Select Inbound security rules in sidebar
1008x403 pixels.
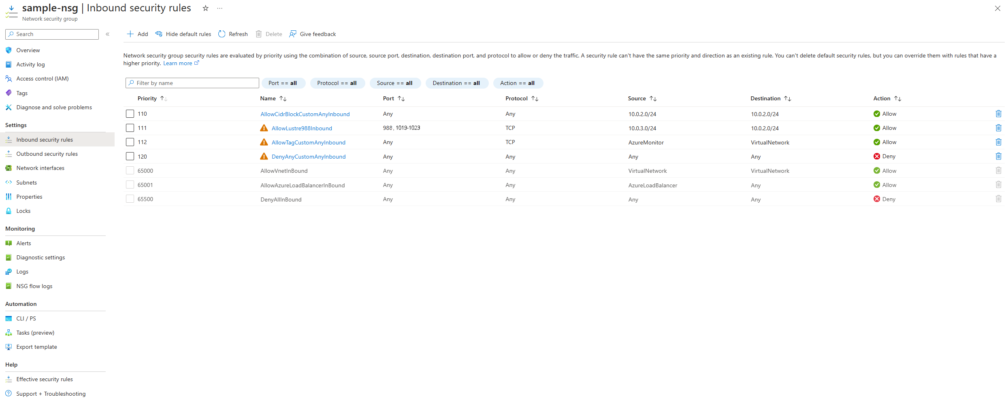45,140
